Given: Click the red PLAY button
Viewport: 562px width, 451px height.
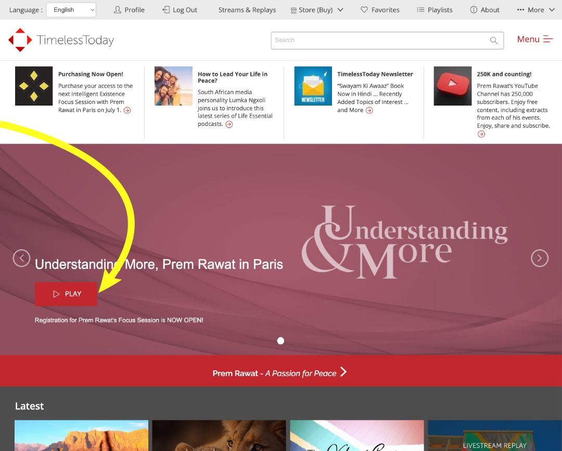Looking at the screenshot, I should [x=66, y=294].
